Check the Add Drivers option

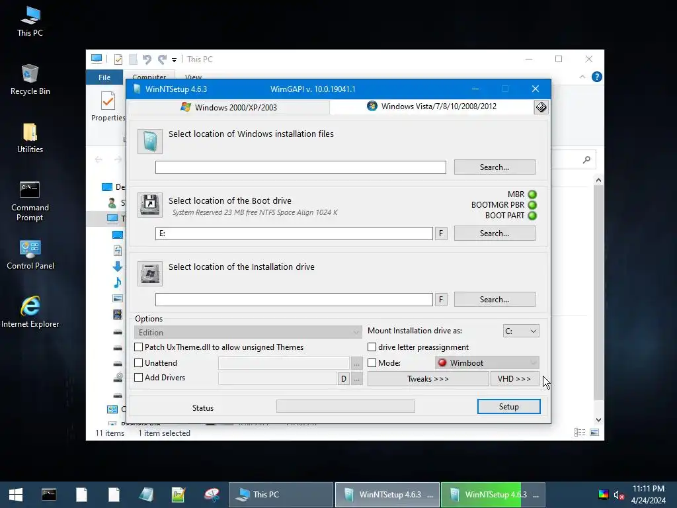[x=139, y=378]
